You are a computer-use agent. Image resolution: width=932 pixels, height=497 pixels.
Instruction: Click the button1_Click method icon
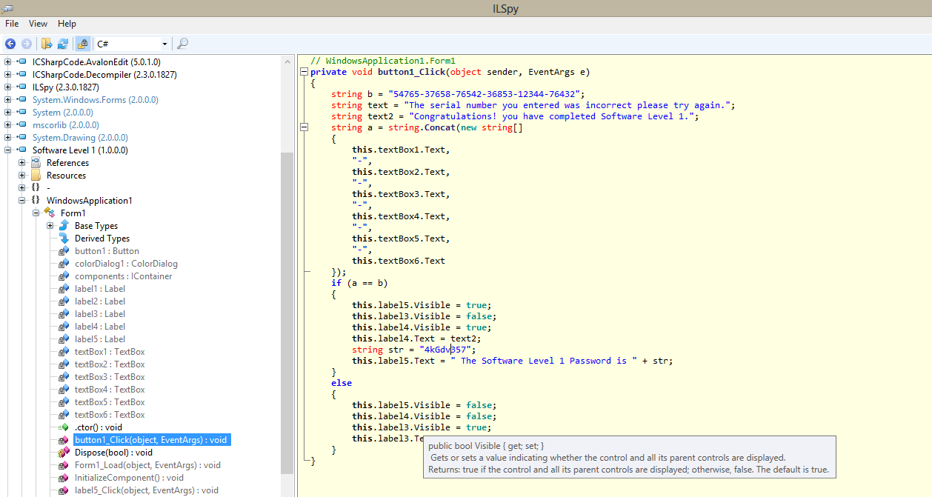tap(64, 440)
